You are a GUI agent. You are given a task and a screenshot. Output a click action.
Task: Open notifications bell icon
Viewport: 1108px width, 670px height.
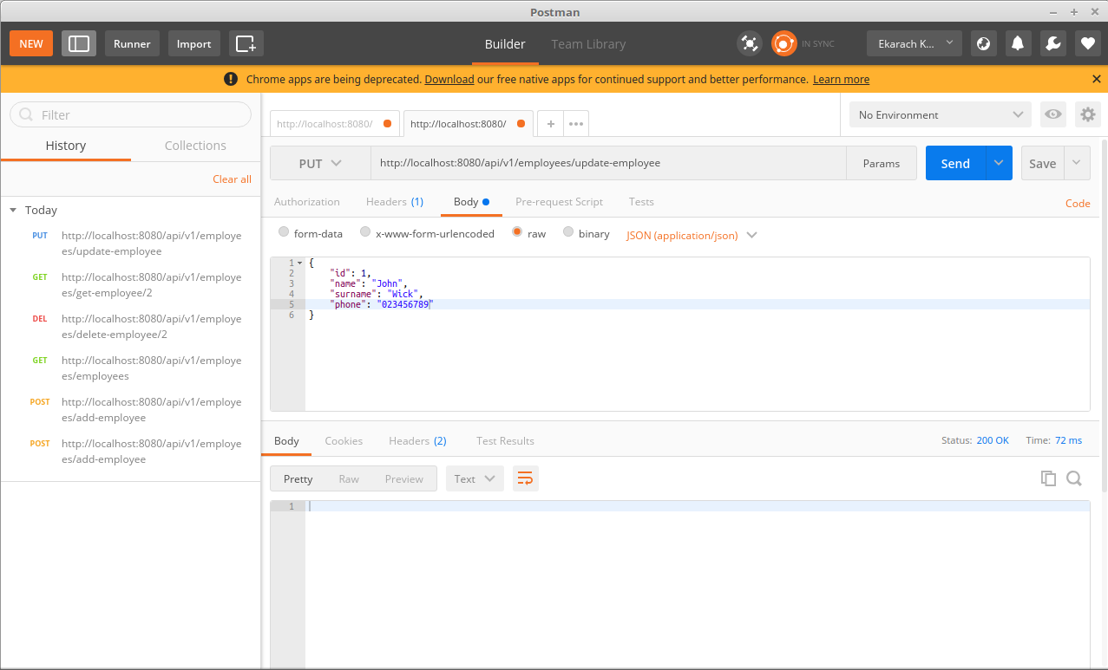1018,43
